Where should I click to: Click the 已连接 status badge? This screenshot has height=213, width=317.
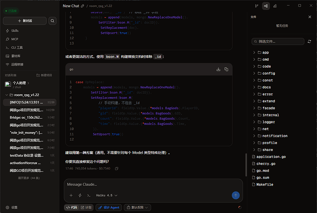click(11, 11)
